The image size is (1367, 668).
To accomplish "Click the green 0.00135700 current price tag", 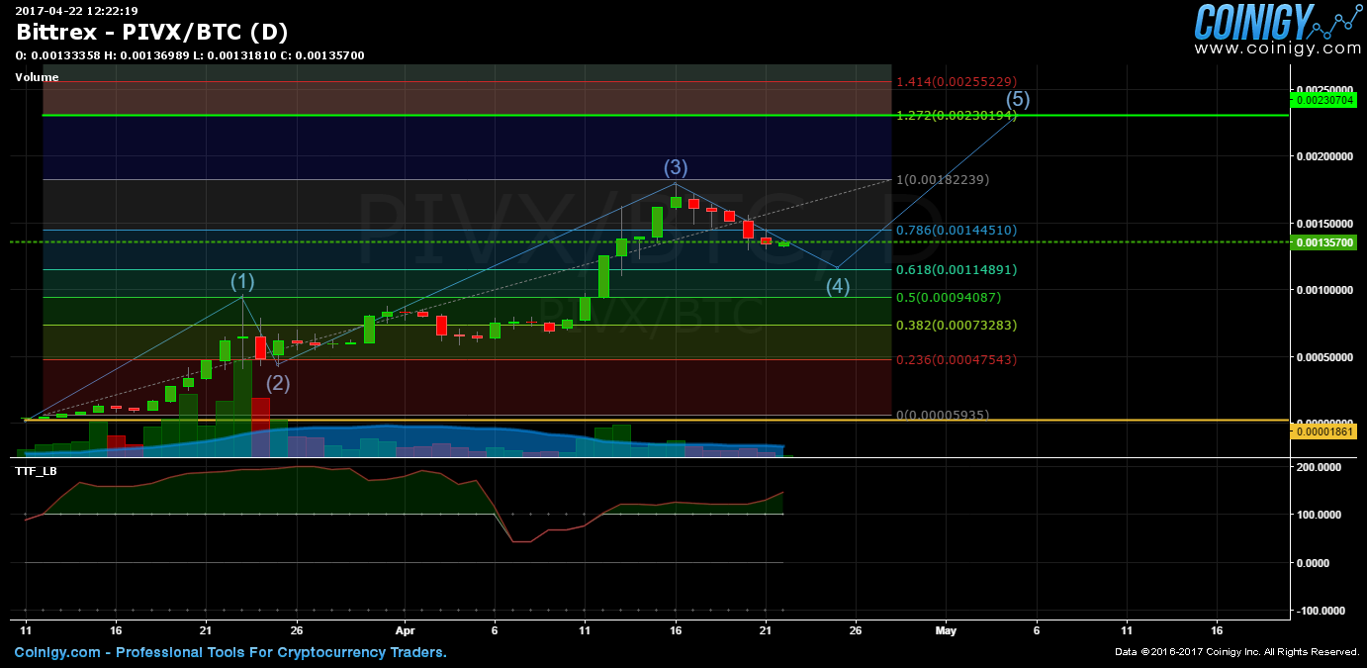I will [x=1322, y=241].
